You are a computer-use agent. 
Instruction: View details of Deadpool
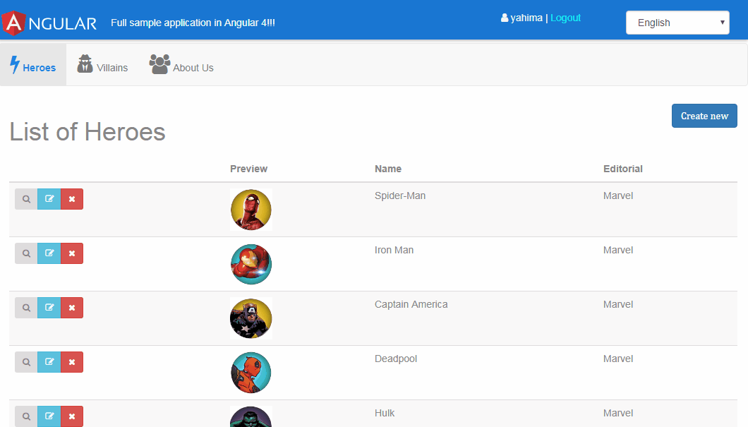(x=26, y=362)
